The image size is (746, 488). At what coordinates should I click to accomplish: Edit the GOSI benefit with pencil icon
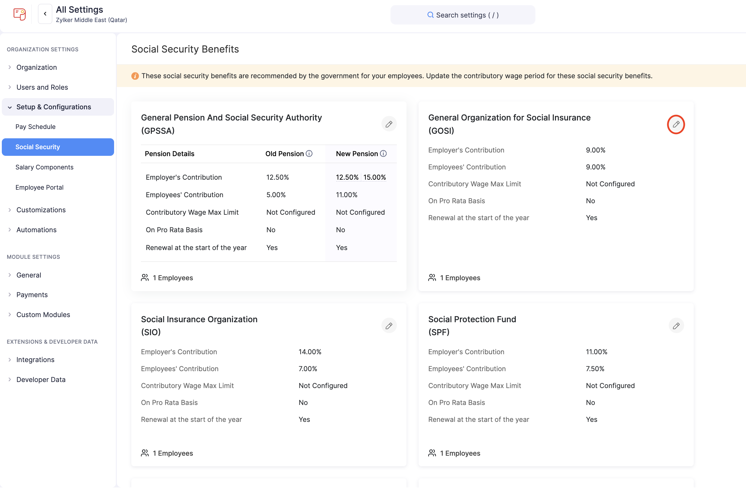click(x=676, y=124)
